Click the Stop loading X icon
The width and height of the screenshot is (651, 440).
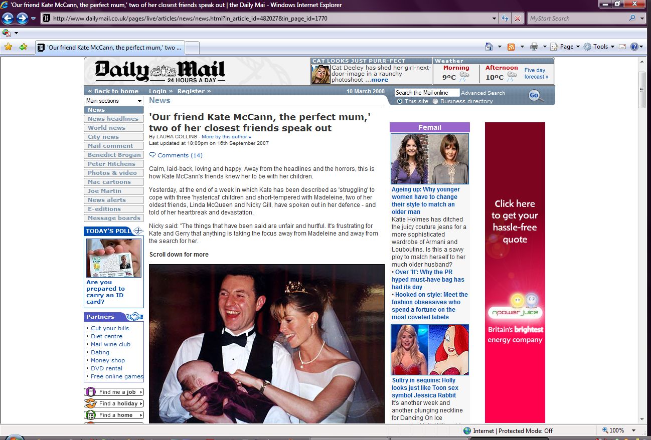[518, 19]
